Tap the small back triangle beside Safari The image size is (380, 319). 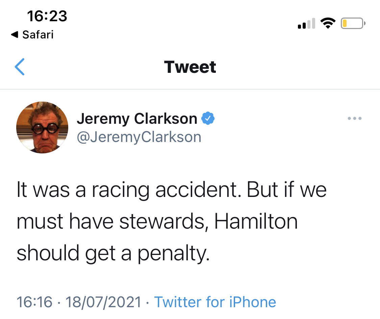point(15,35)
